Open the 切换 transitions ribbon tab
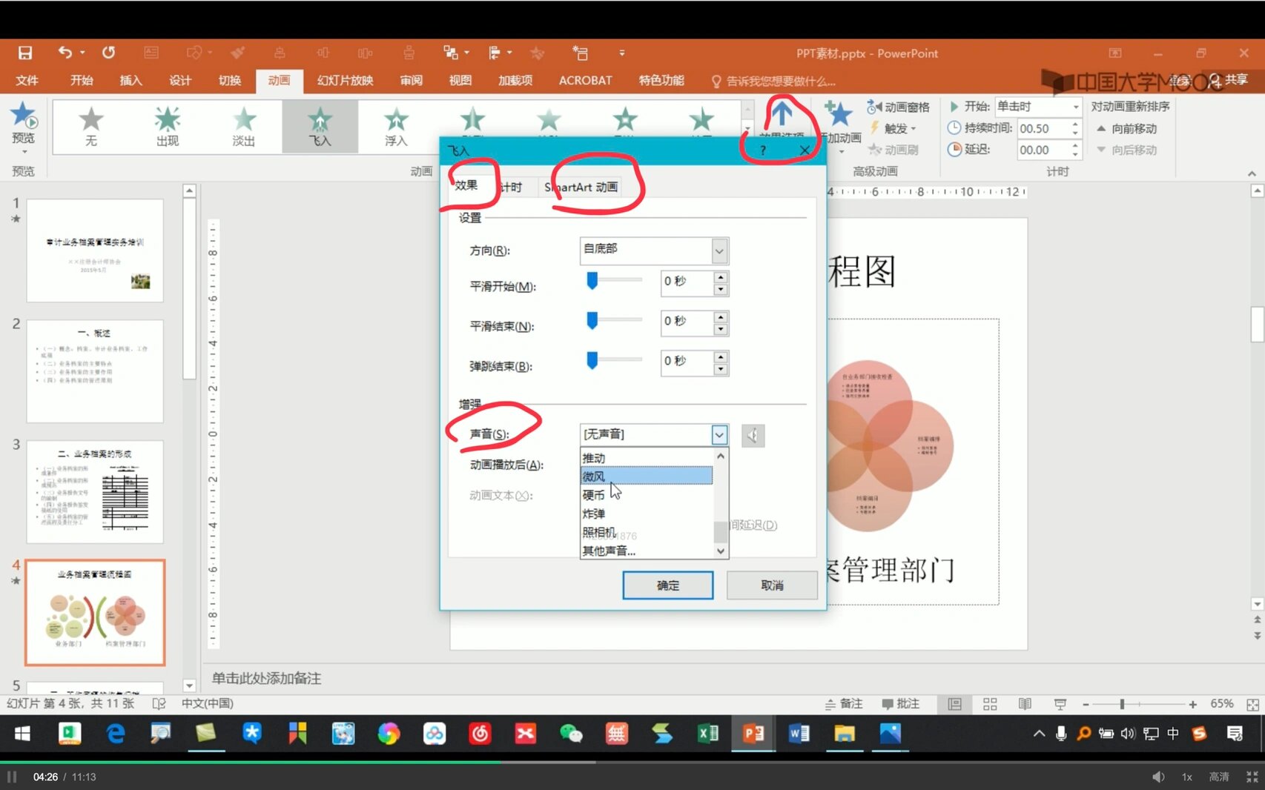Viewport: 1265px width, 790px height. (229, 80)
